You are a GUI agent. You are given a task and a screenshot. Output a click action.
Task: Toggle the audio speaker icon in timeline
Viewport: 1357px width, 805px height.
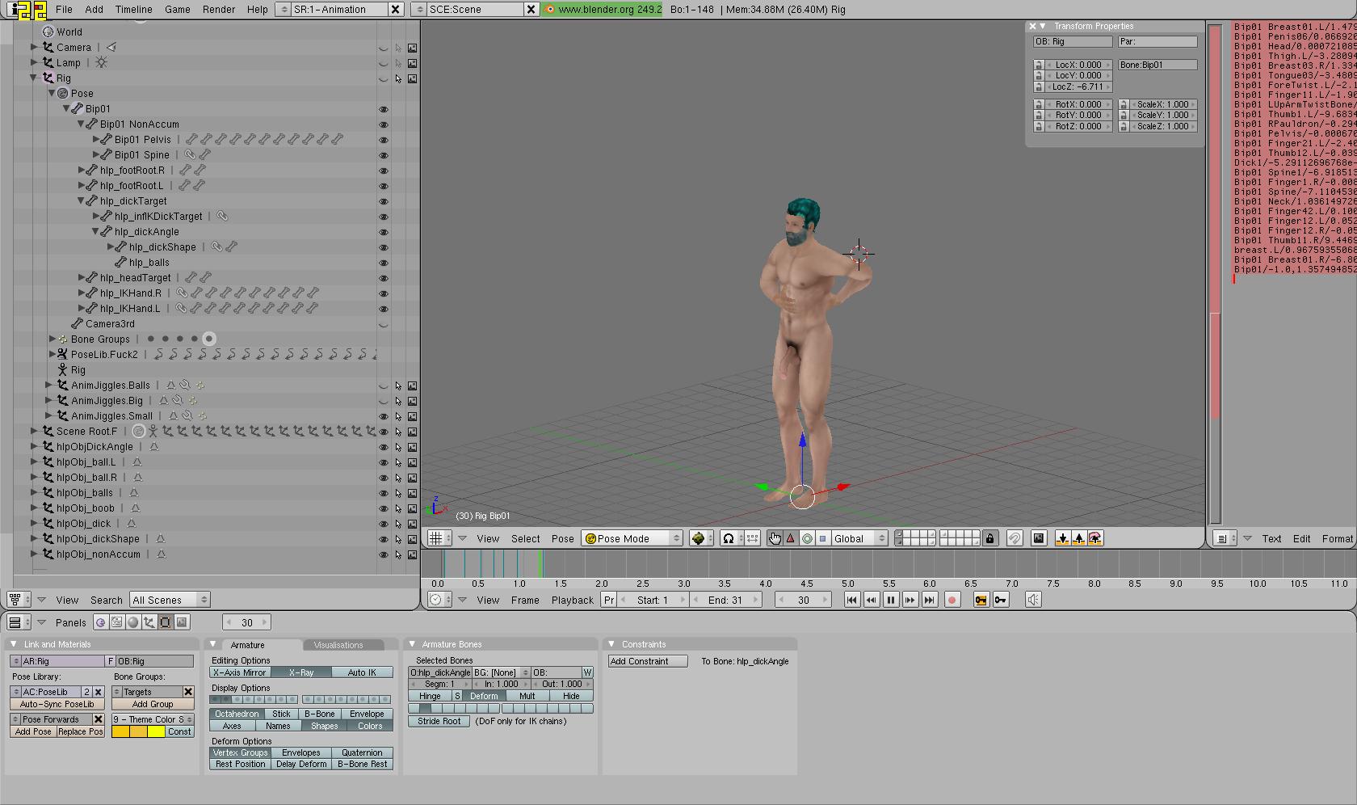click(1033, 600)
